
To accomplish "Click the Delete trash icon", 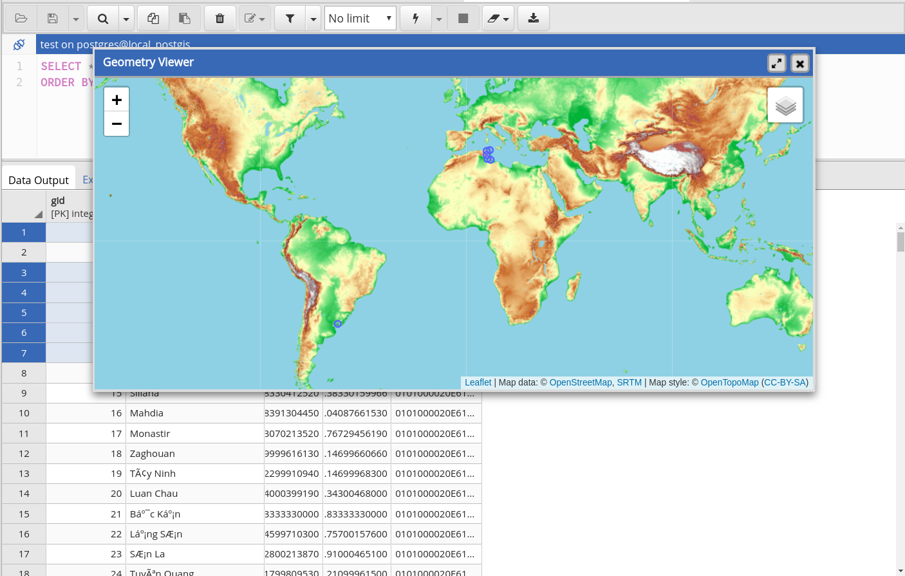I will (220, 19).
